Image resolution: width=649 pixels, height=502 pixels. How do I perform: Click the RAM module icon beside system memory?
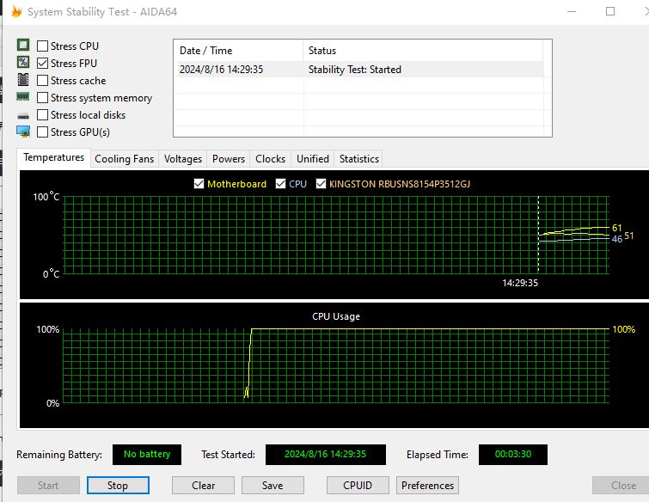click(23, 97)
